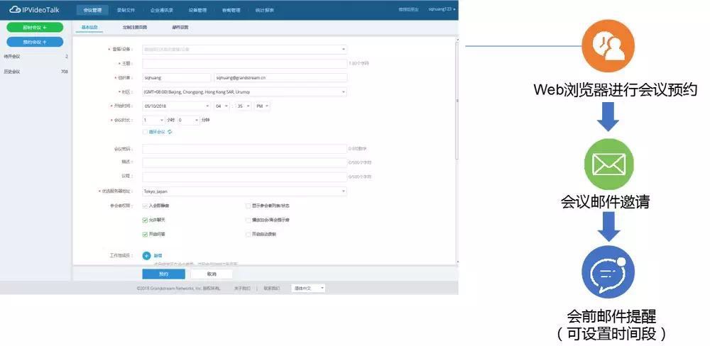Click the green 即时会议 + button
The width and height of the screenshot is (710, 346).
point(35,28)
